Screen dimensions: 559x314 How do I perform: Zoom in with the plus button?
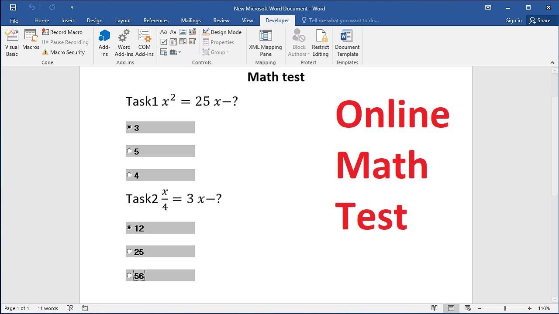click(x=530, y=308)
